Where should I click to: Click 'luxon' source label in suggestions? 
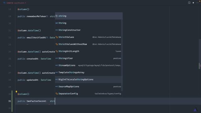[118, 51]
